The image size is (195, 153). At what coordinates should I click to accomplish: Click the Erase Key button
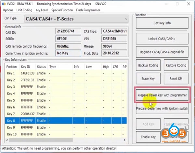[148, 79]
